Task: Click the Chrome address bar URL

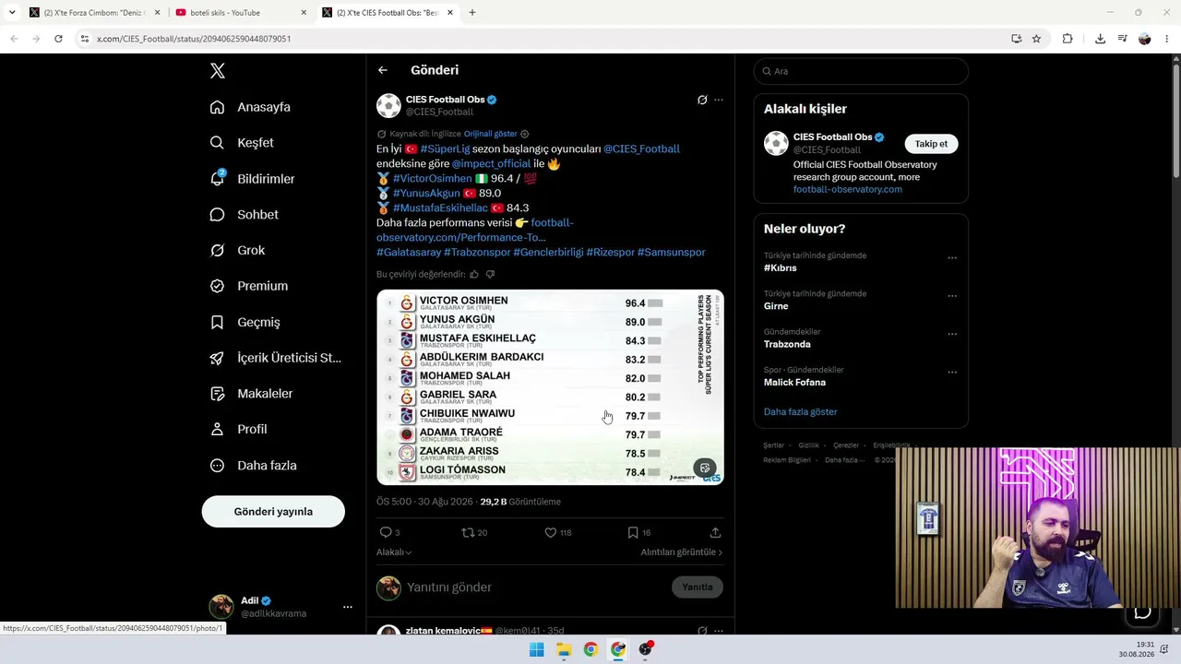Action: tap(194, 39)
